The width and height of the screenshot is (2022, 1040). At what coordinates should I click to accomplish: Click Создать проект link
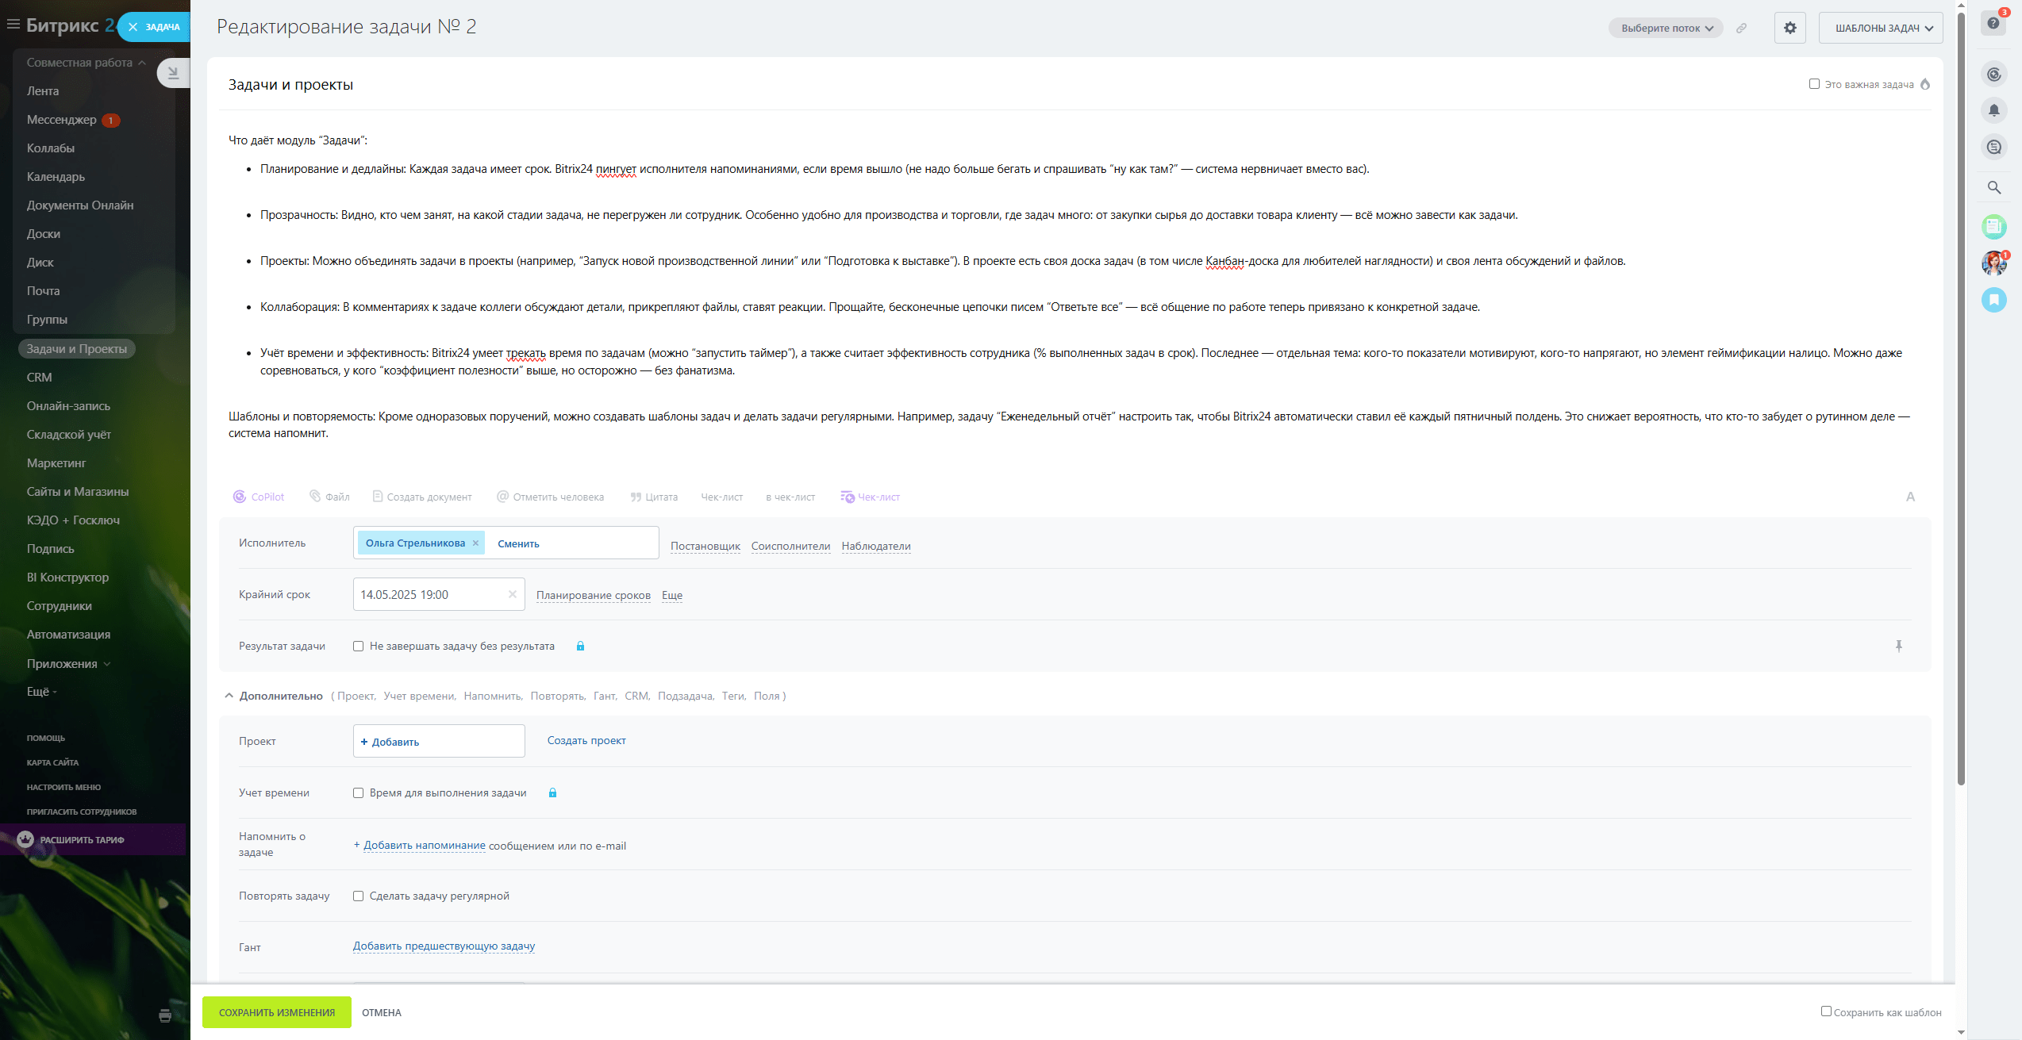click(x=586, y=740)
